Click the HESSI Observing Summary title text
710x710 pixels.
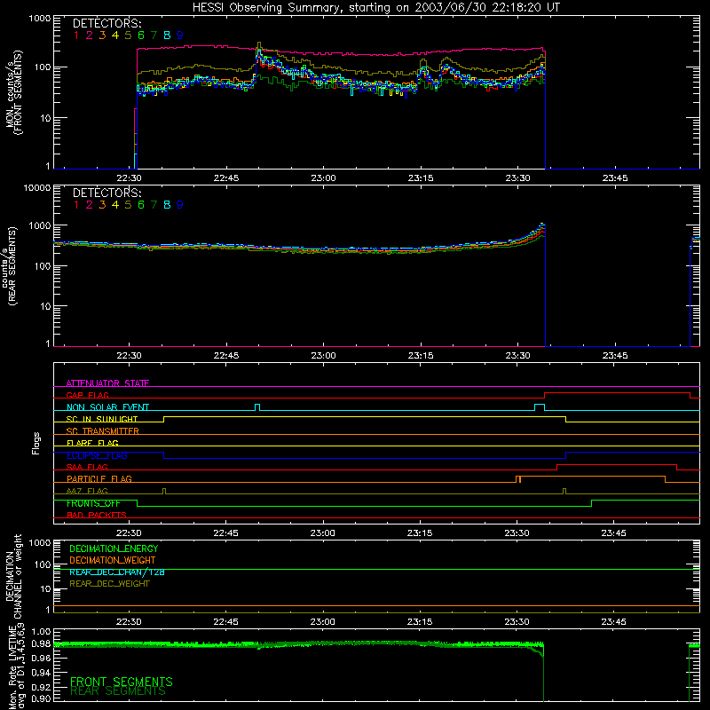pyautogui.click(x=375, y=8)
